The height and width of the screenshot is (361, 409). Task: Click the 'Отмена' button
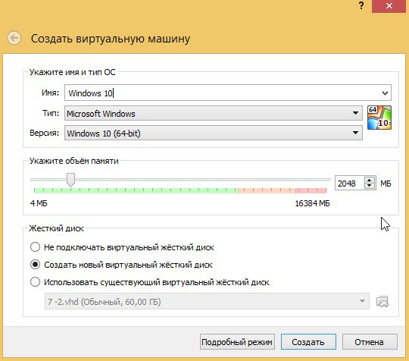[370, 342]
